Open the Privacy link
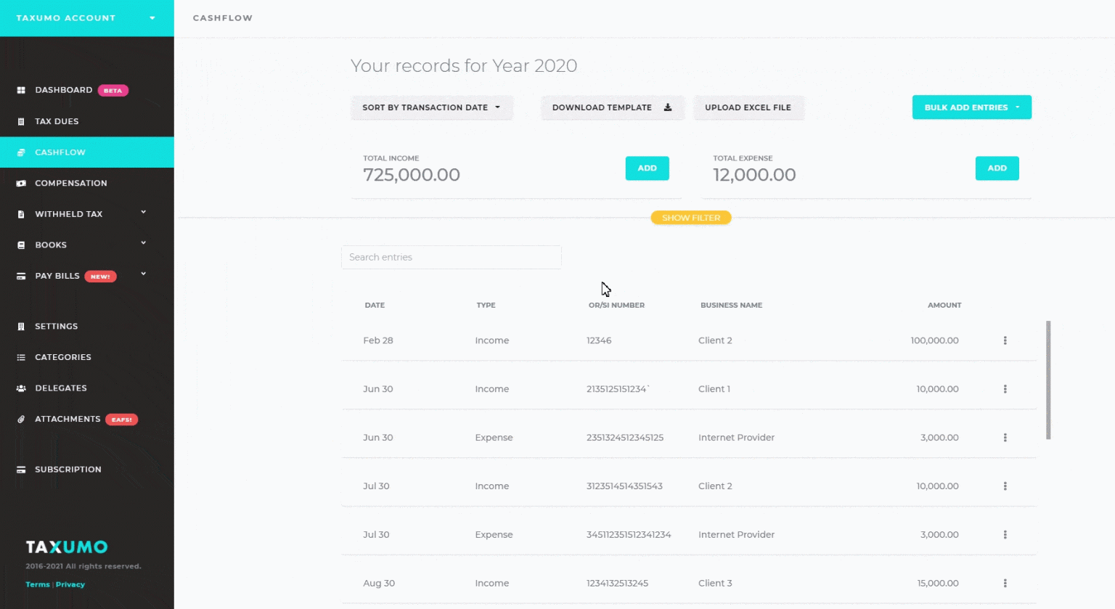 tap(70, 584)
